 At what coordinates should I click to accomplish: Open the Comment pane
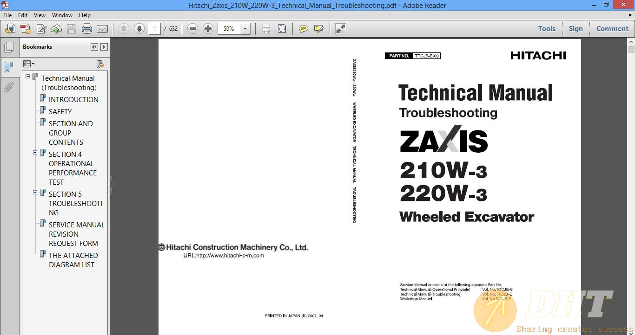pos(612,28)
